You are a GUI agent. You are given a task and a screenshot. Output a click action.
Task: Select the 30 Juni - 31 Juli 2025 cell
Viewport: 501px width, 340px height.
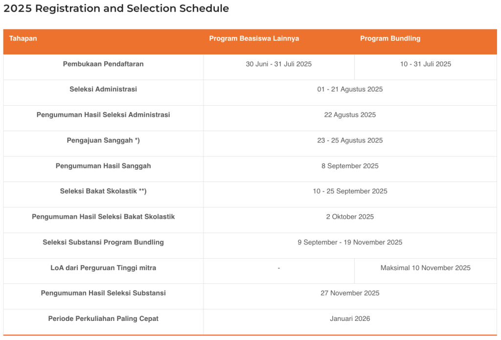(278, 64)
